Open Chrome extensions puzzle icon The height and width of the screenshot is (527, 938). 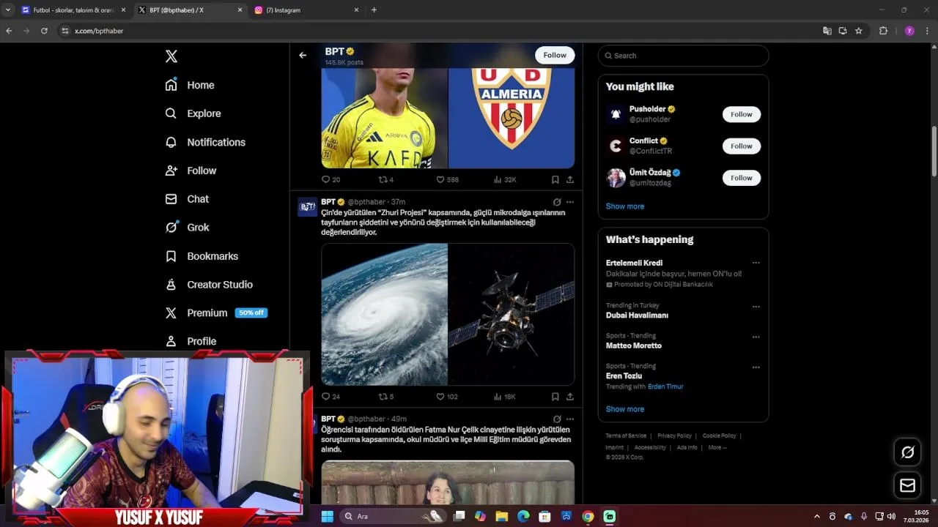tap(883, 31)
